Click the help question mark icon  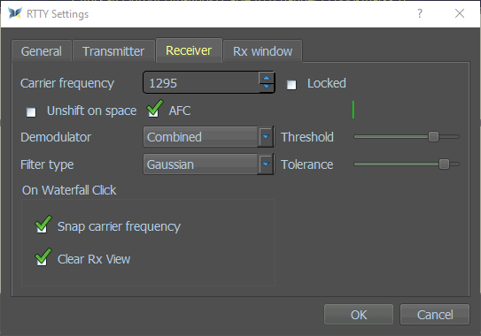coord(420,13)
